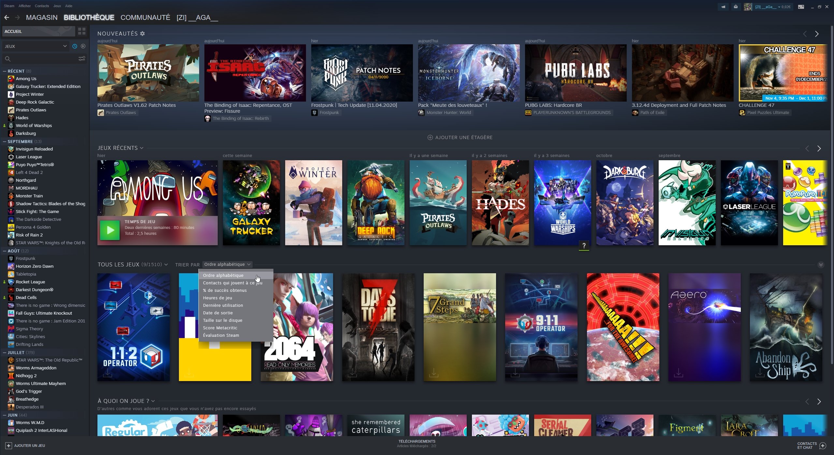Collapse the JEUX RÉCENTS section chevron

click(141, 148)
